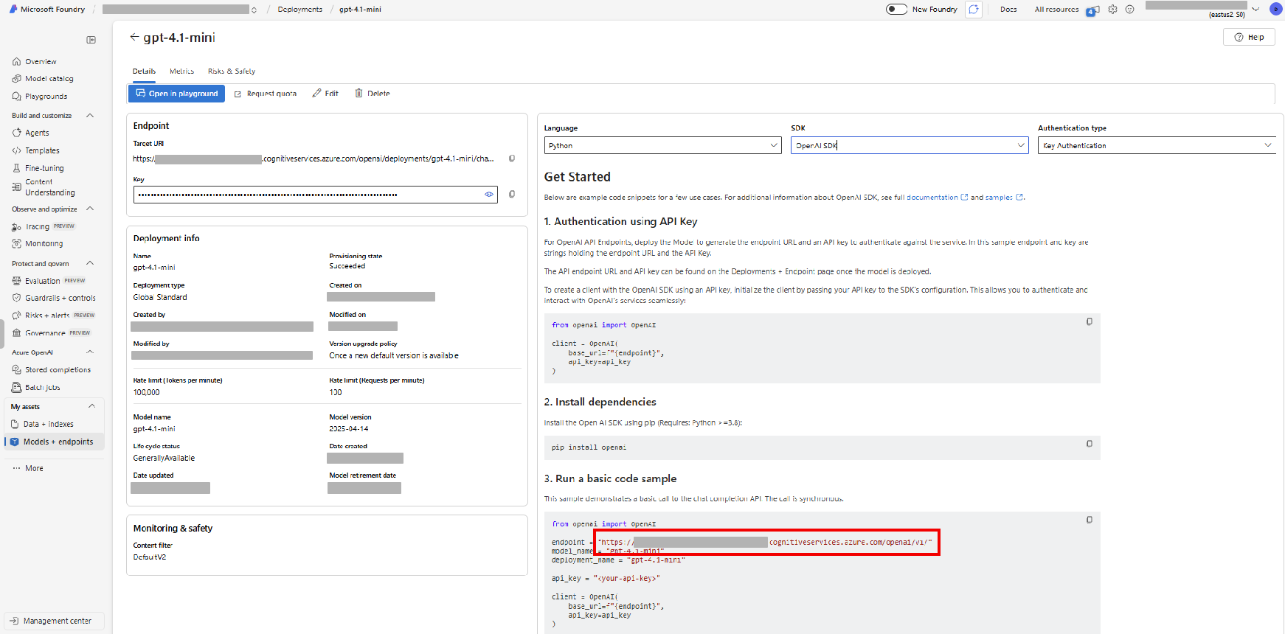Reveal the hidden Key with the eye icon

coord(488,195)
